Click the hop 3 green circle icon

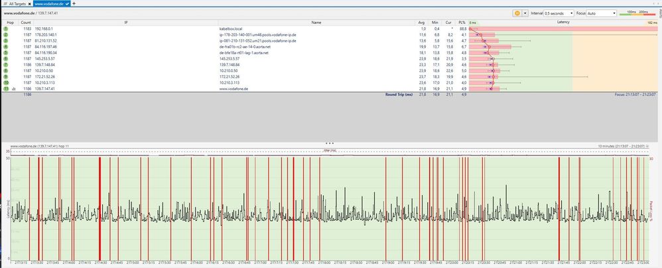(x=5, y=41)
